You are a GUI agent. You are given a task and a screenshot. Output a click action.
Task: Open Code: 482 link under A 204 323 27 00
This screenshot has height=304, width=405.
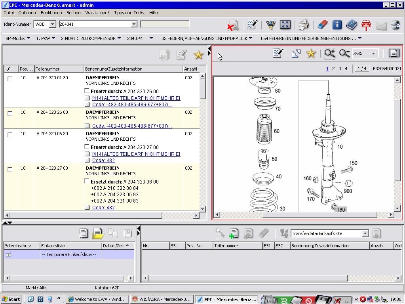[x=103, y=207]
